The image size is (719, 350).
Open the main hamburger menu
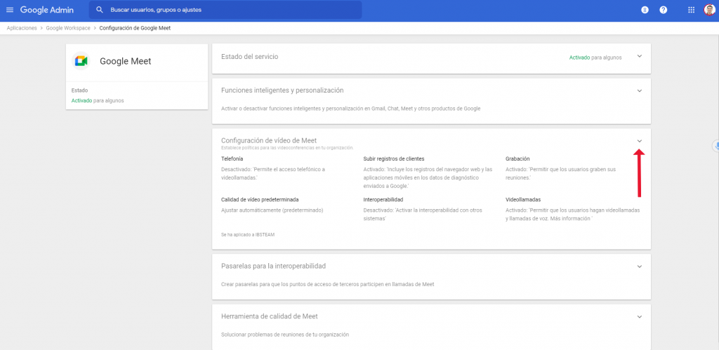tap(10, 10)
